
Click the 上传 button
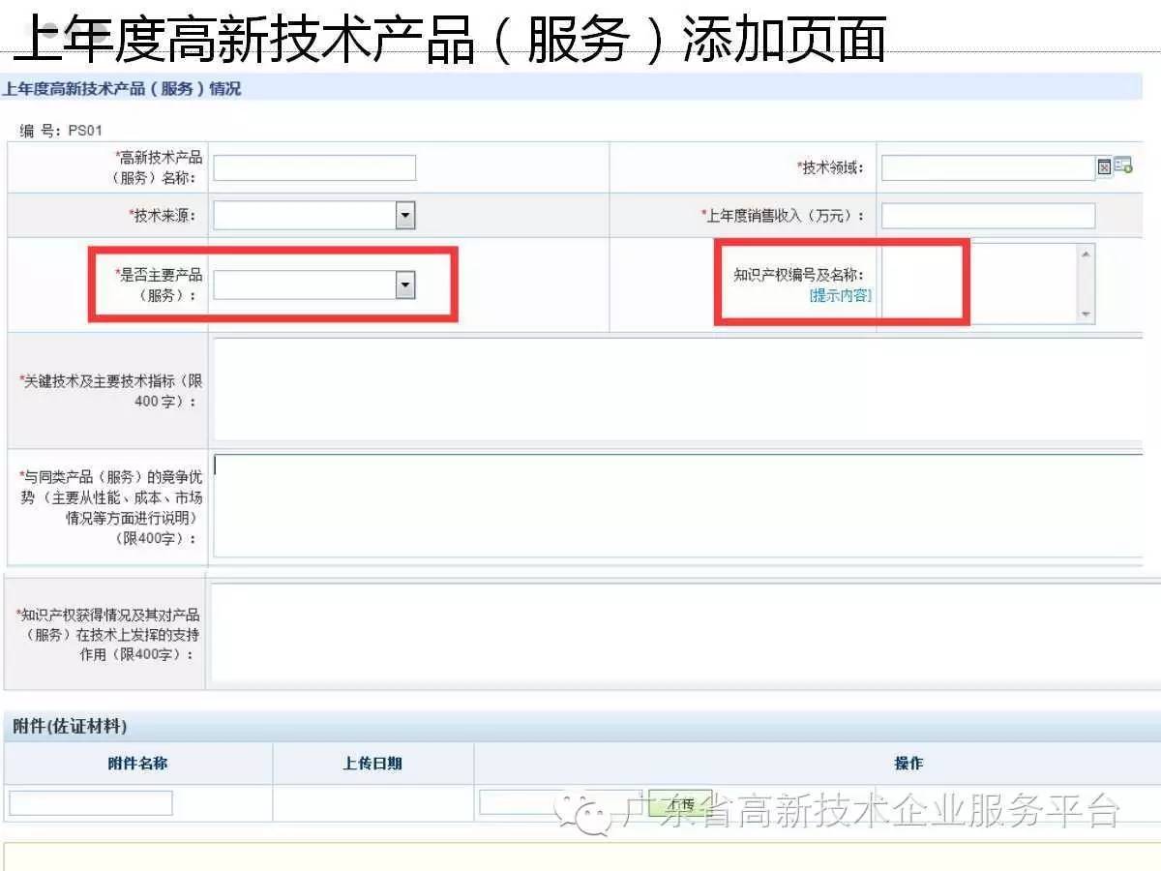(x=680, y=804)
